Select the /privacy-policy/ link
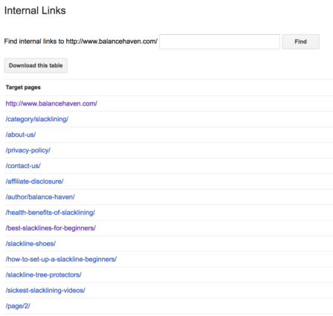 (x=28, y=150)
